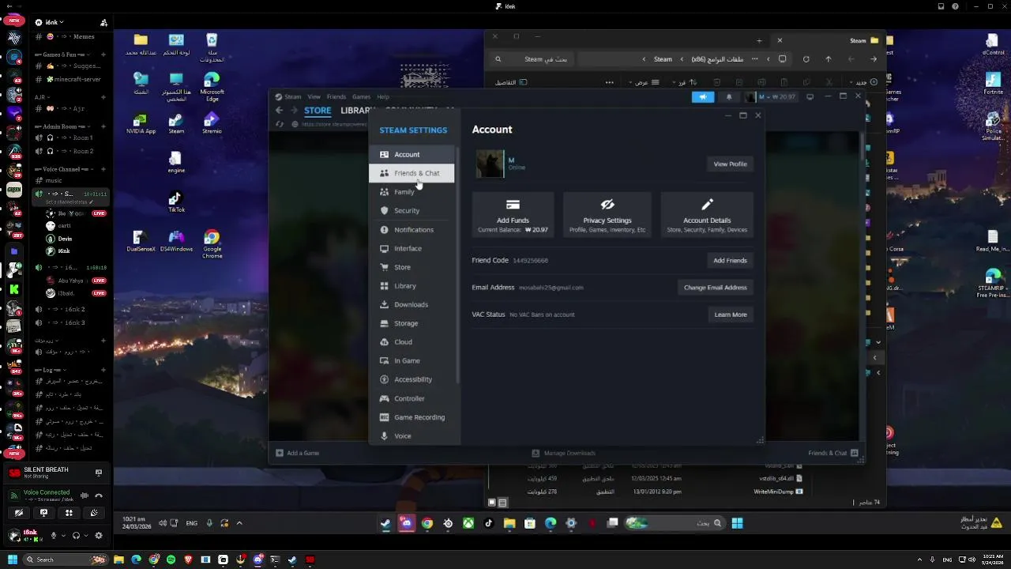Open NVIDIA App desktop shortcut
The height and width of the screenshot is (569, 1011).
pos(141,122)
